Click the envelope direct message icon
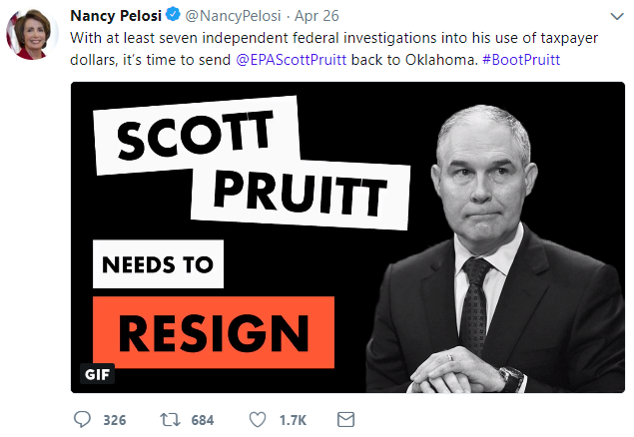This screenshot has width=634, height=437. click(x=346, y=419)
